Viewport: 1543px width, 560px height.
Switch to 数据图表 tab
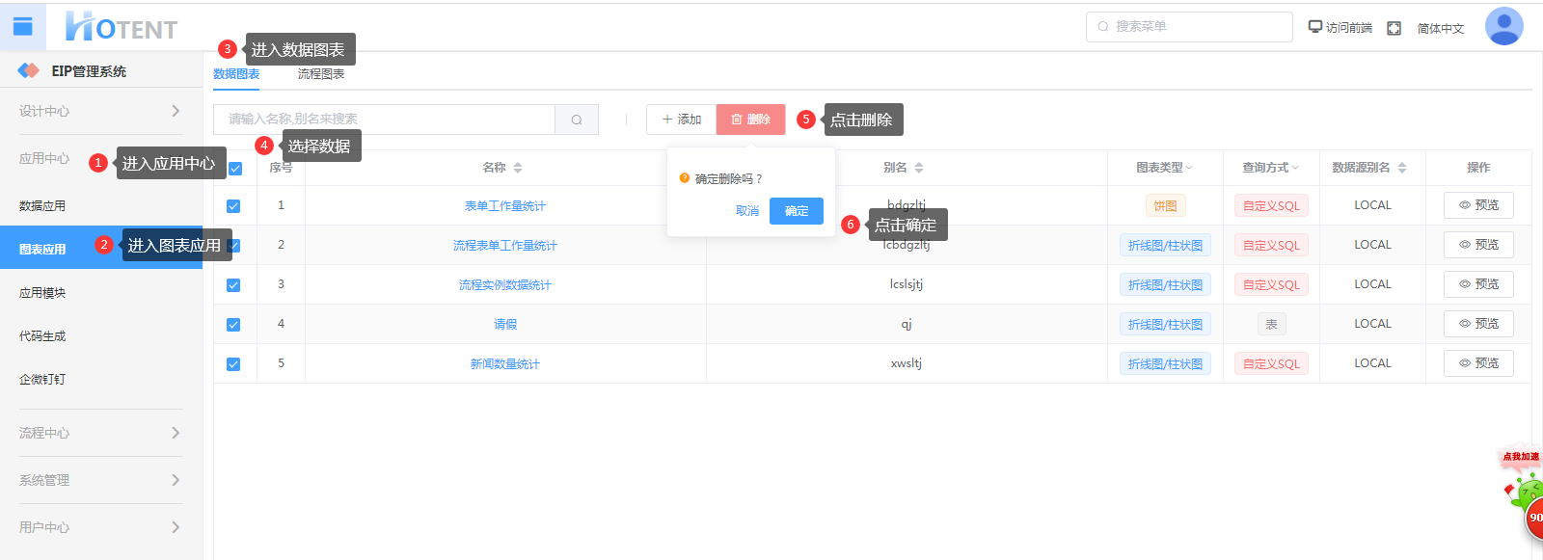(236, 74)
